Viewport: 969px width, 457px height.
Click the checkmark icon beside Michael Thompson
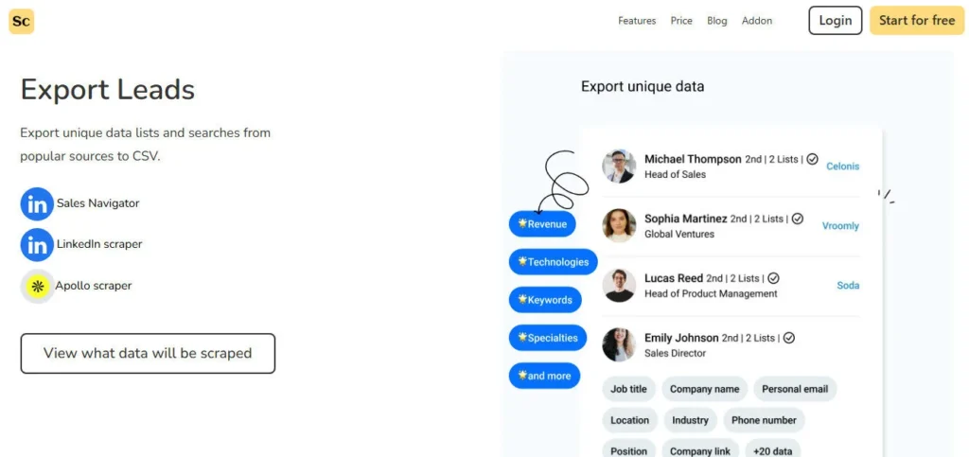click(x=812, y=160)
